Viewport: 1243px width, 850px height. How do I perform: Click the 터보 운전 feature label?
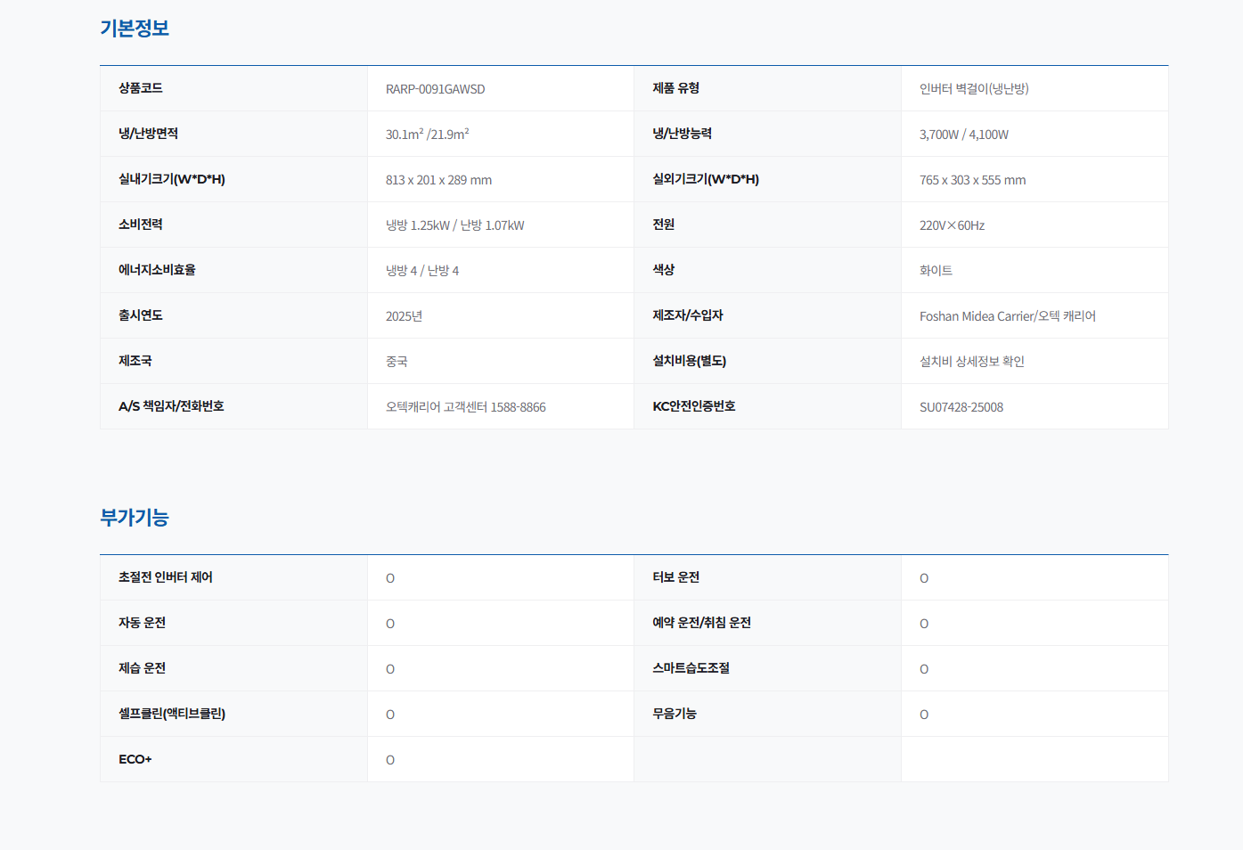(675, 577)
